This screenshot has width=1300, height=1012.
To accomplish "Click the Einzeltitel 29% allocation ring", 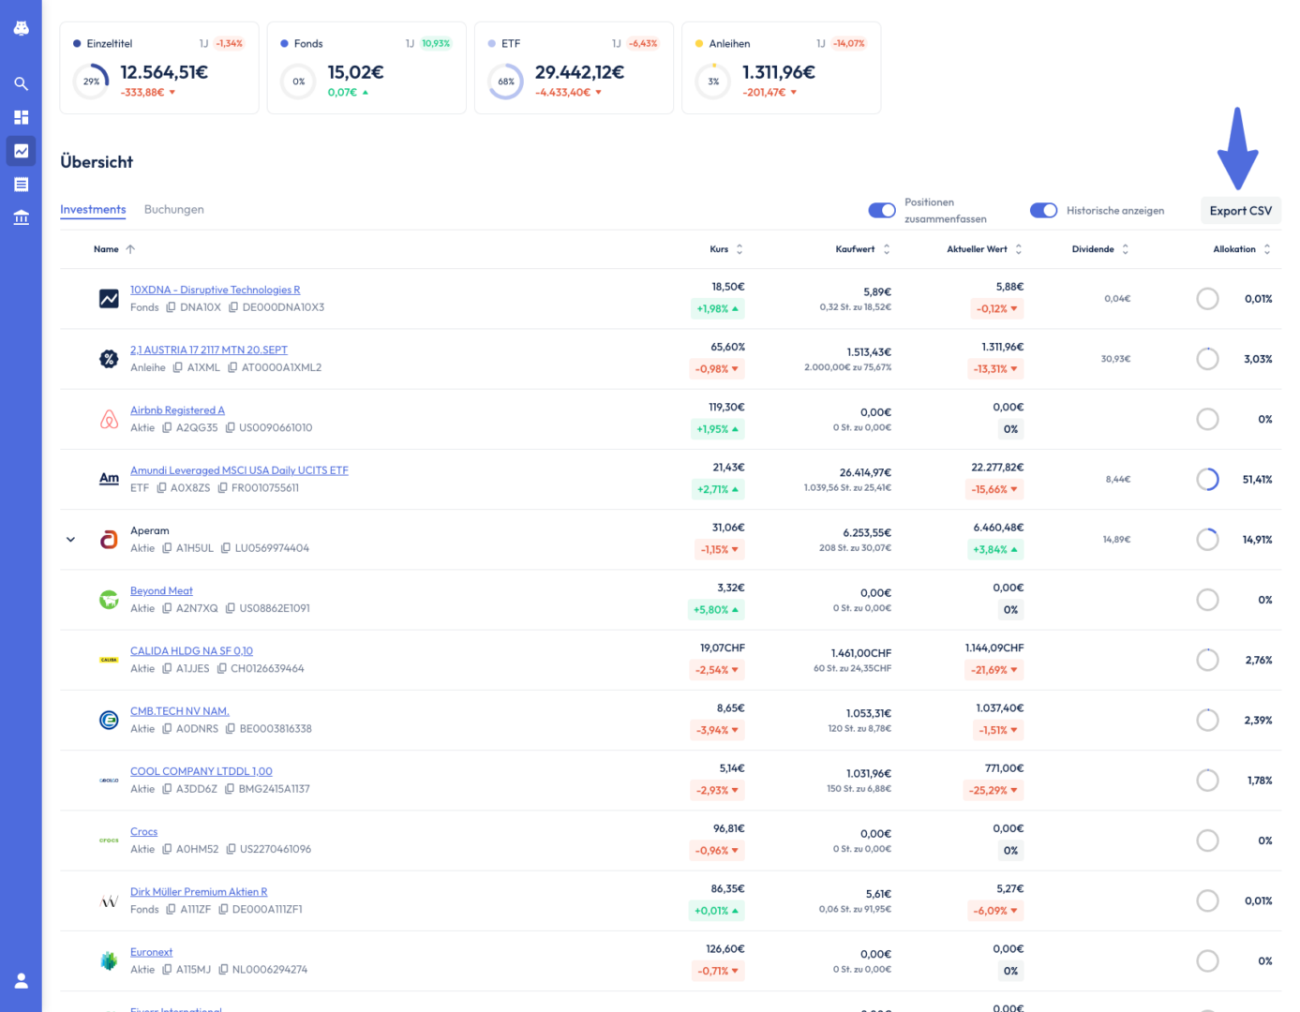I will 91,82.
